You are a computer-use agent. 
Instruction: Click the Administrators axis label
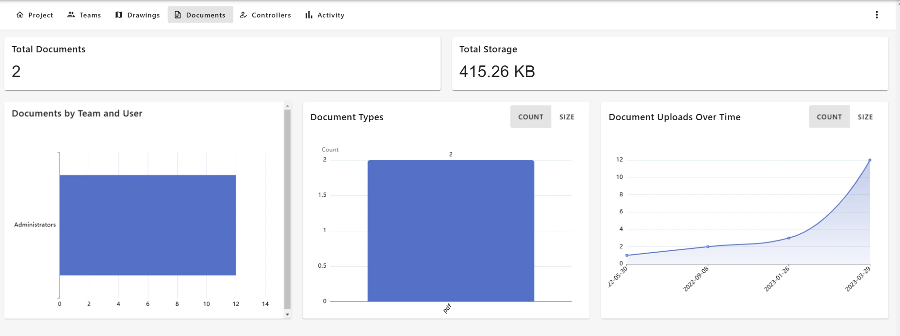click(35, 225)
